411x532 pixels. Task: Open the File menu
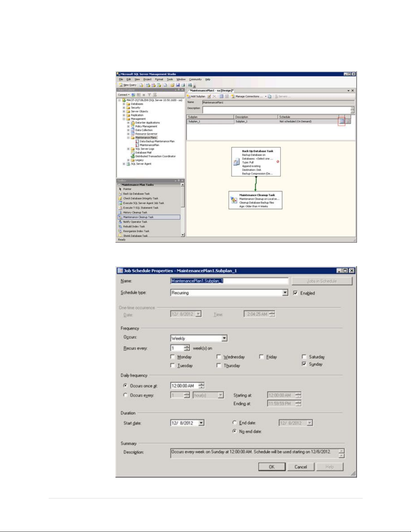click(x=121, y=80)
